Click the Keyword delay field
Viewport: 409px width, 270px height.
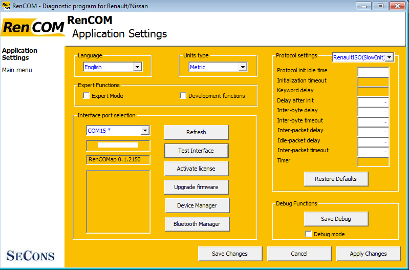(x=373, y=92)
